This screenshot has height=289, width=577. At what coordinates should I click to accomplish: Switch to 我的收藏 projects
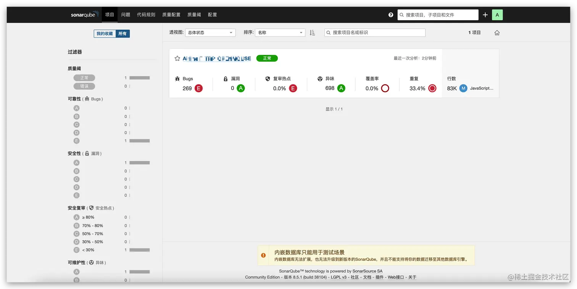click(105, 34)
